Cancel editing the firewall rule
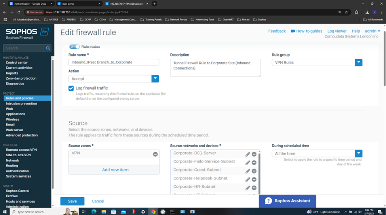This screenshot has height=215, width=386. click(98, 201)
